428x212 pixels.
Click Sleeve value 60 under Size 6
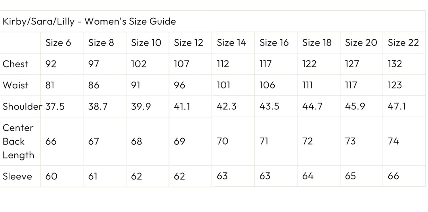tap(52, 176)
